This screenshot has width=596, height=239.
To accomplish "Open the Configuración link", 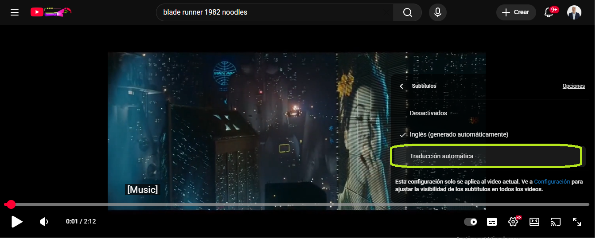I will click(x=552, y=182).
